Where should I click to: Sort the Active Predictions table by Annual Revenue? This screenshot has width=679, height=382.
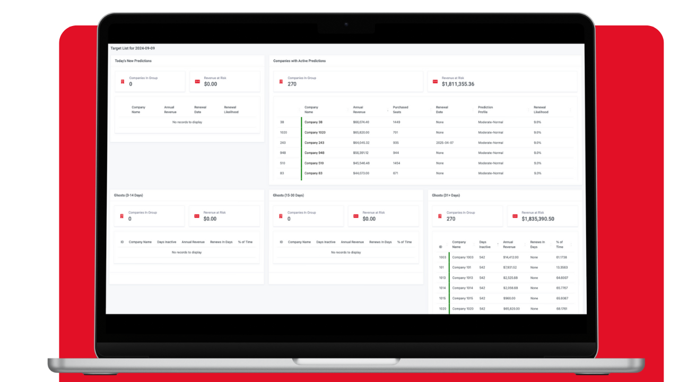361,109
